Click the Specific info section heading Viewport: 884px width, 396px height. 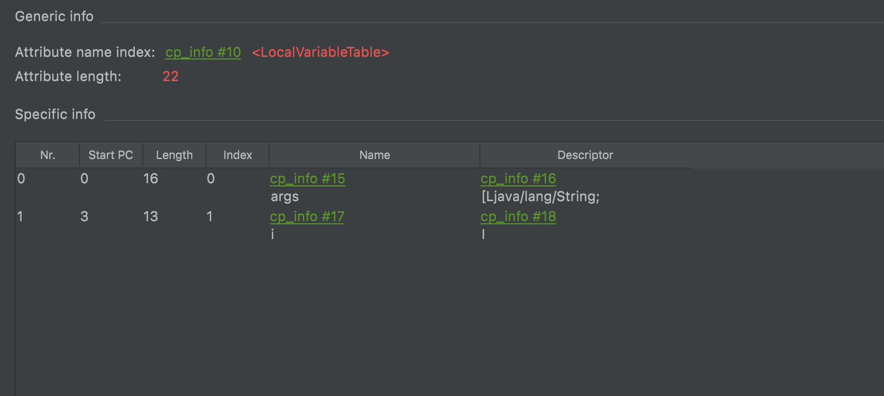pyautogui.click(x=55, y=114)
